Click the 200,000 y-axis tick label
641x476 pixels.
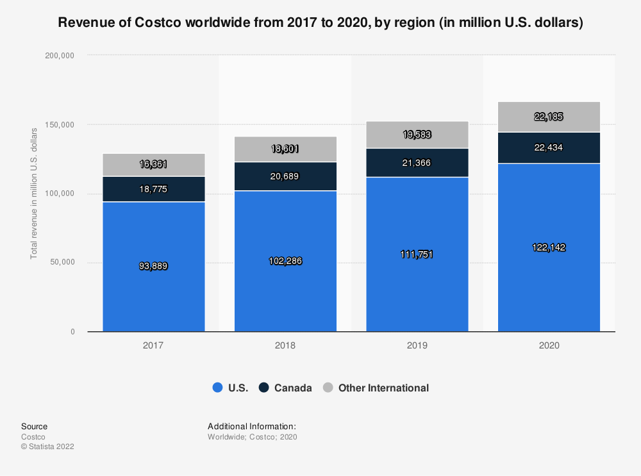pyautogui.click(x=60, y=56)
